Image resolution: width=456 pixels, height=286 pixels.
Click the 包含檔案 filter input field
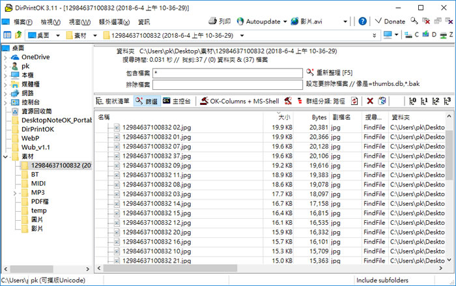[x=227, y=73]
